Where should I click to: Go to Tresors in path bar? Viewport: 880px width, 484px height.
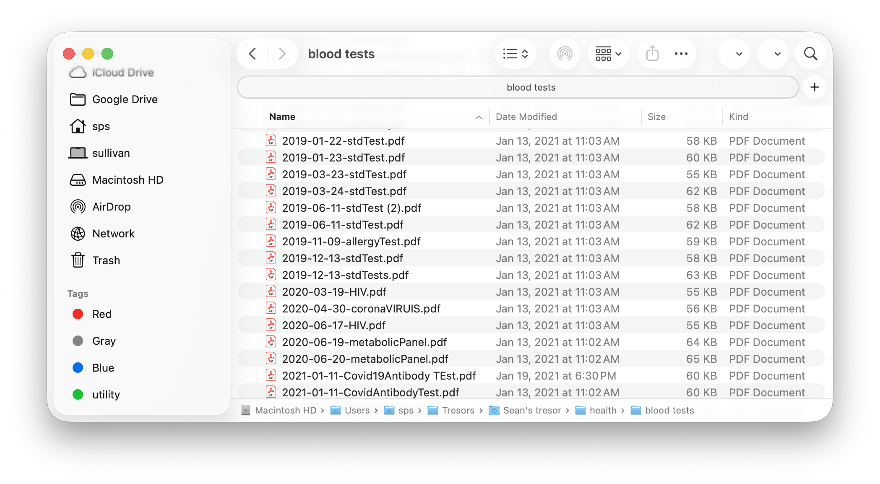(451, 410)
